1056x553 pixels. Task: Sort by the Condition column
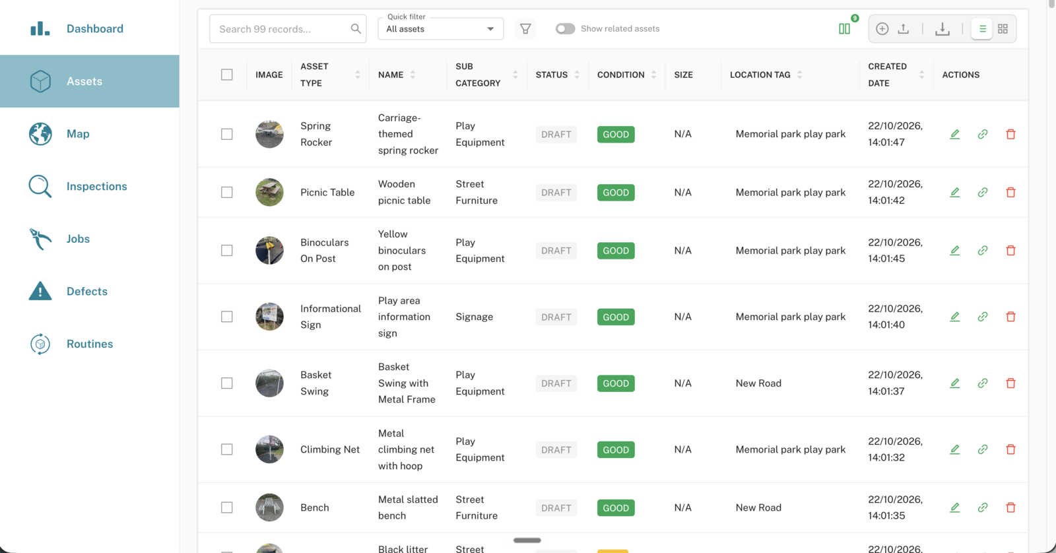pyautogui.click(x=653, y=75)
